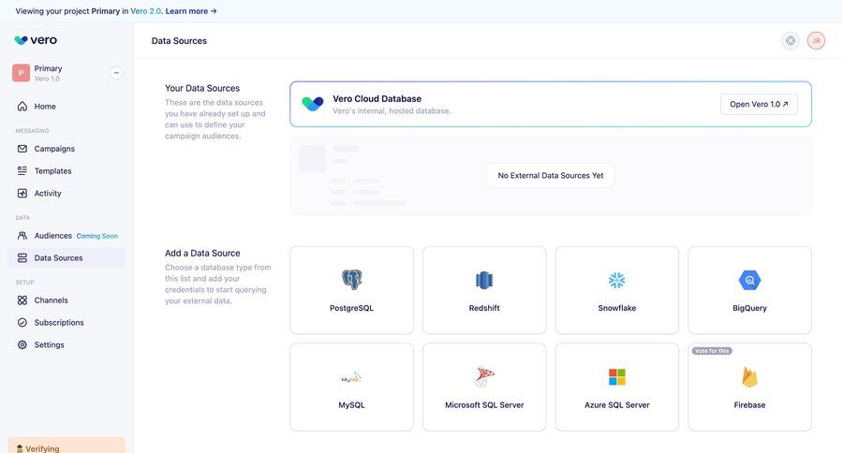Open Channels under Setup
Image resolution: width=843 pixels, height=453 pixels.
51,300
